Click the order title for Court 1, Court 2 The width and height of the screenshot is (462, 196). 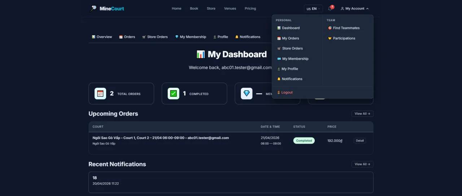(x=161, y=138)
